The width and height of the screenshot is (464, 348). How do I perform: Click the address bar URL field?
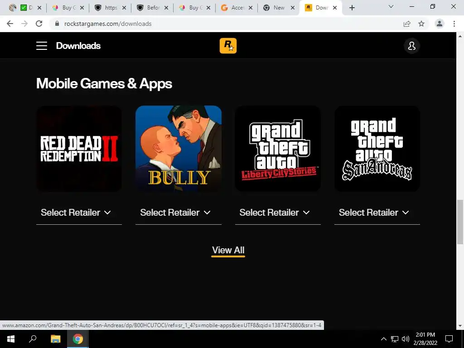click(x=225, y=24)
